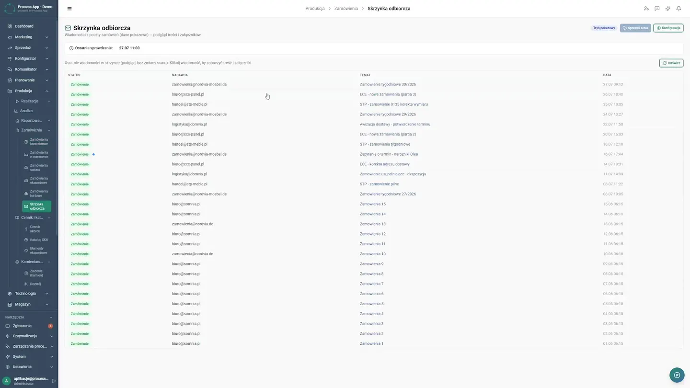Open Zamówienia hurtowe in sidebar

click(37, 194)
